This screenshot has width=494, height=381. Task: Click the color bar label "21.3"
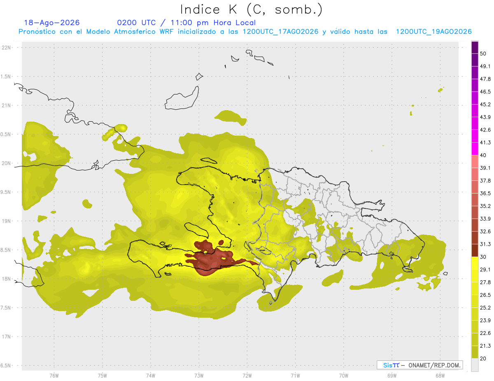485,346
